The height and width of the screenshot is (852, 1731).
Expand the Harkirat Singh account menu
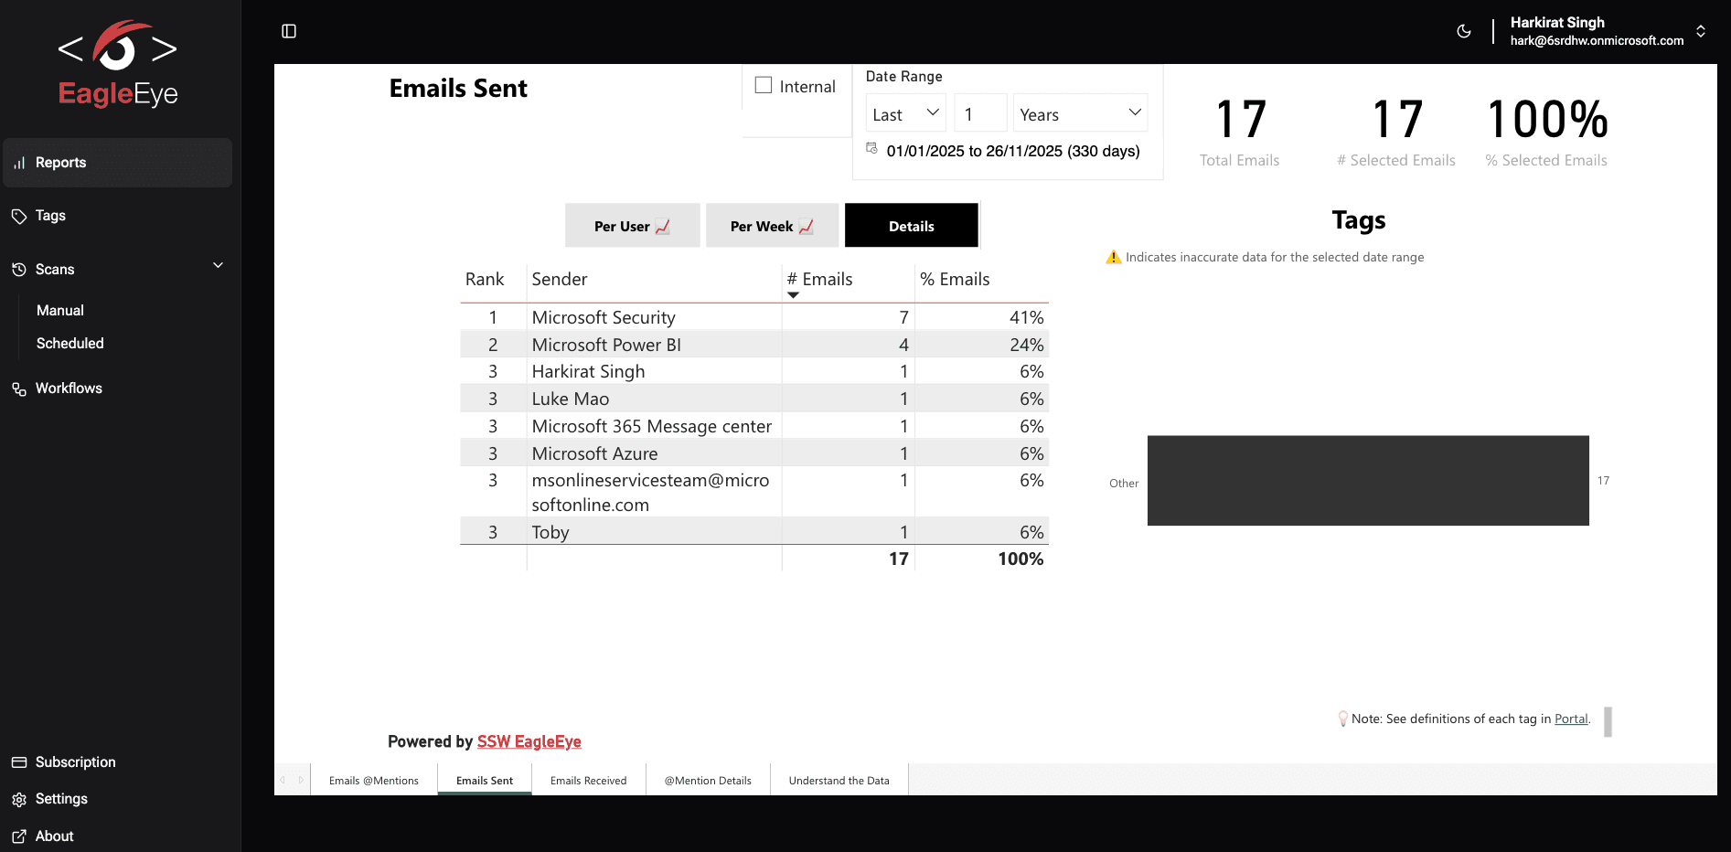point(1701,30)
